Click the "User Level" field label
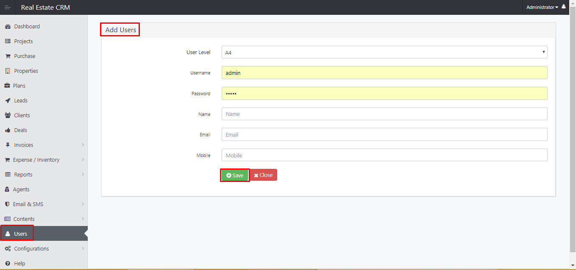Screen dimensions: 576x270 (198, 52)
